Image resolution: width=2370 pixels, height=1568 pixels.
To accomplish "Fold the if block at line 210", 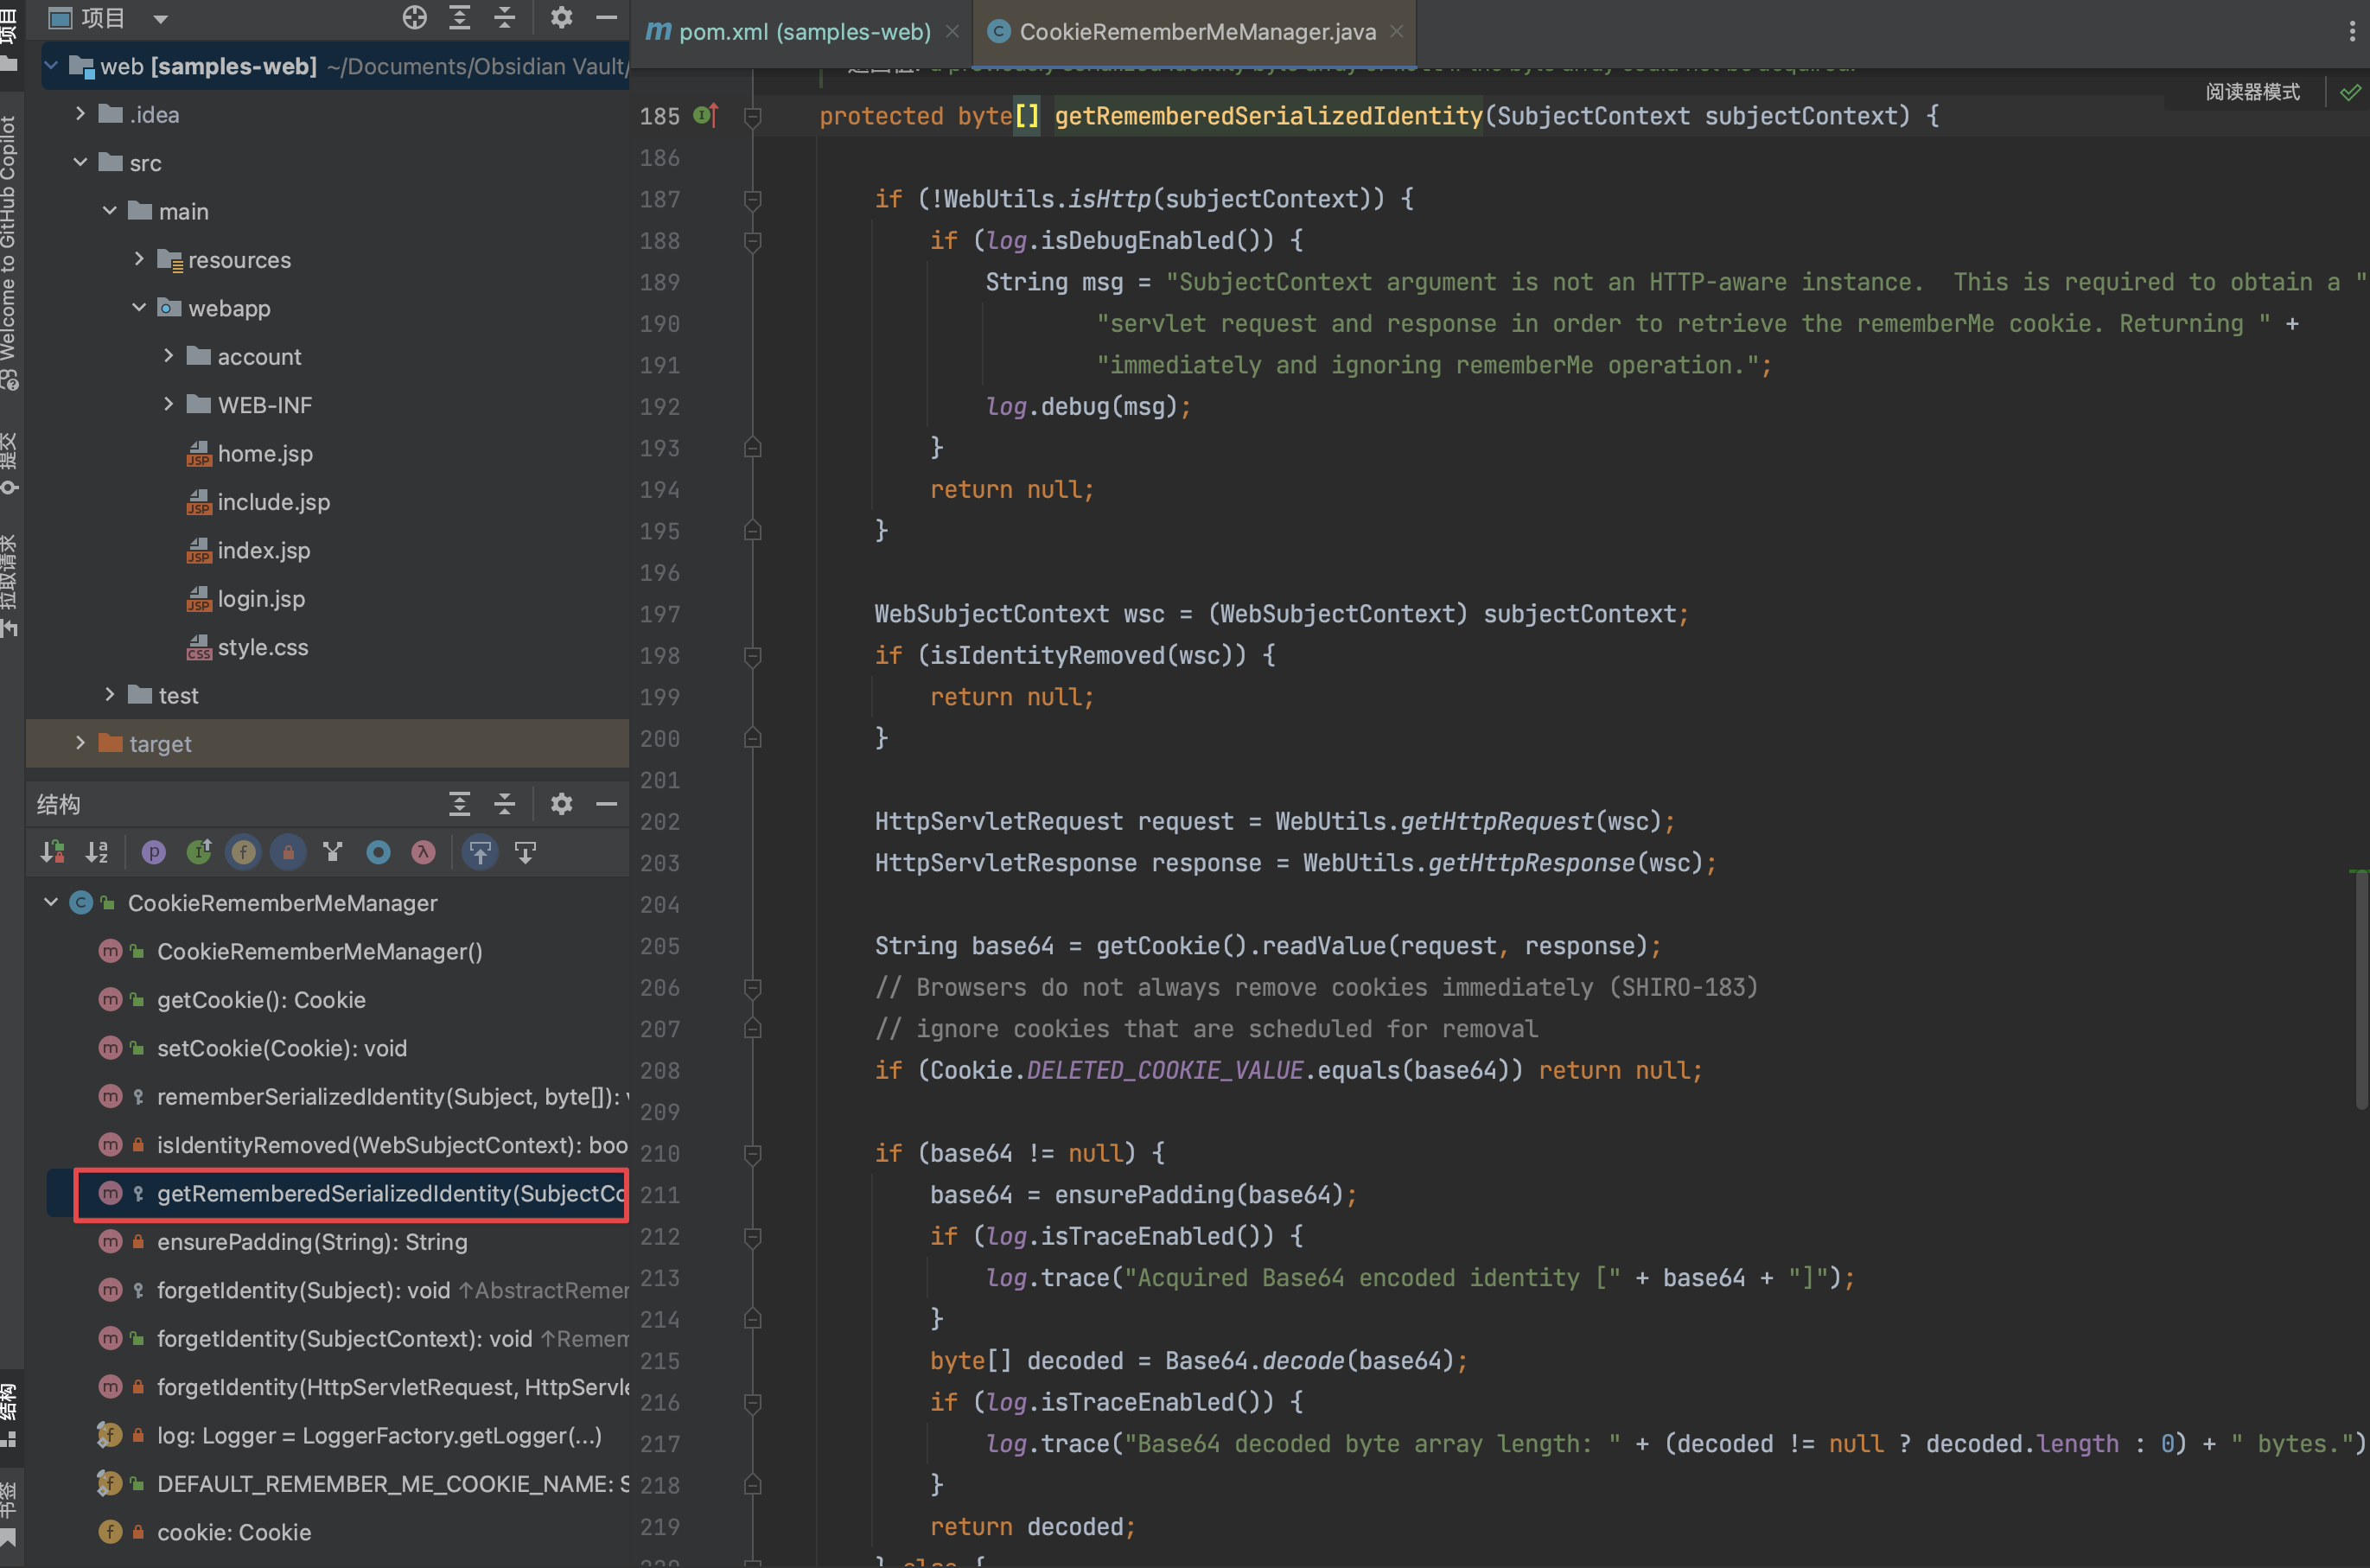I will 753,1154.
